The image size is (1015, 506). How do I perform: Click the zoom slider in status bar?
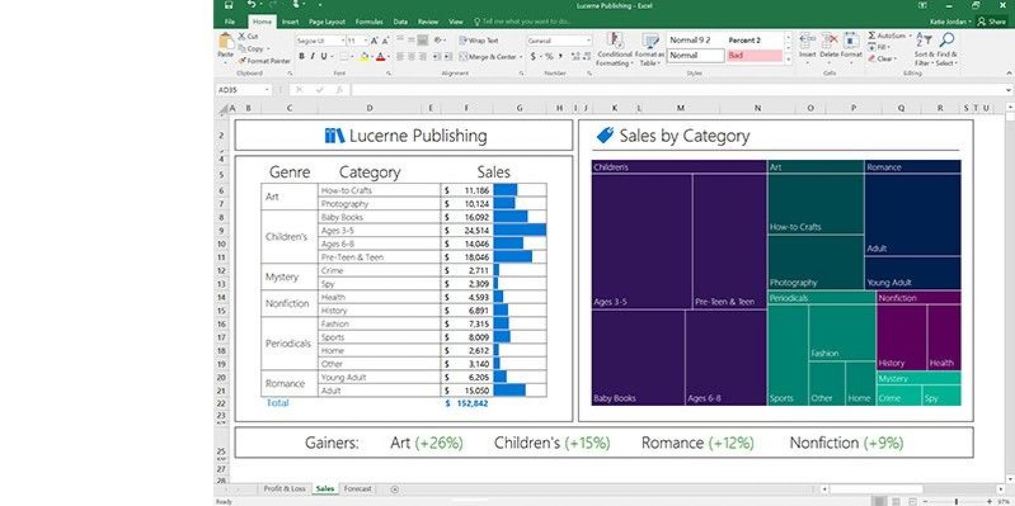(x=957, y=502)
